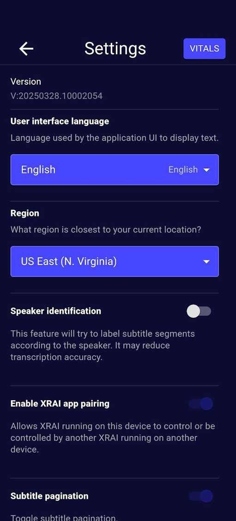This screenshot has width=236, height=521.
Task: Click the XRAI device control description text
Action: coord(113,438)
